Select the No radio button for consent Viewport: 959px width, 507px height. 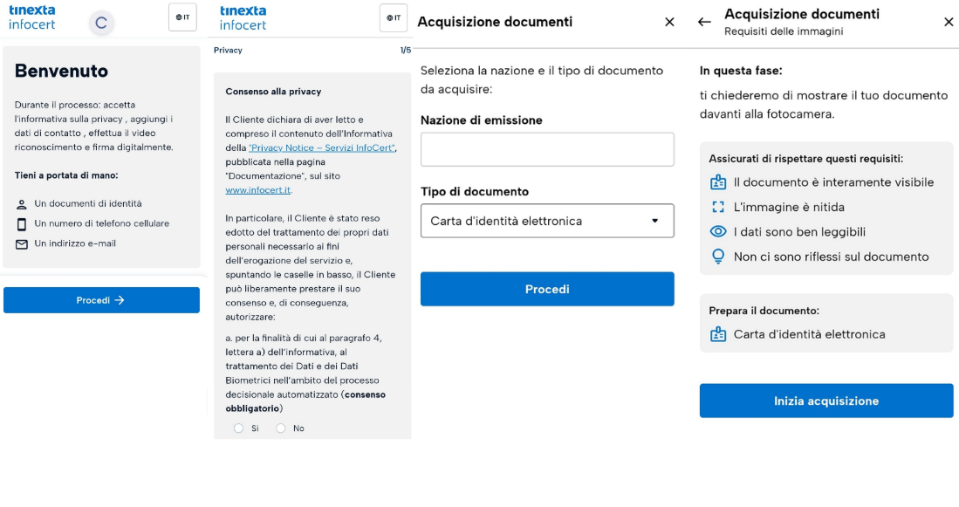[281, 428]
